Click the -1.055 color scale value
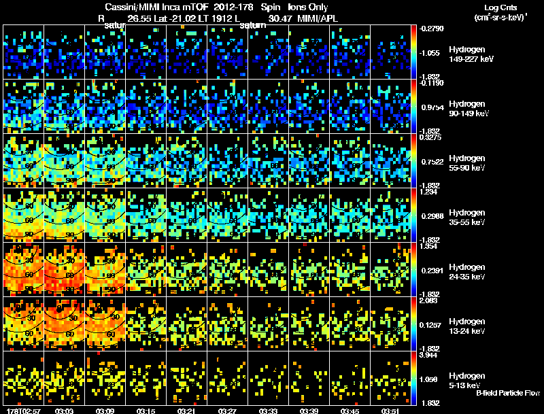 tap(429, 53)
